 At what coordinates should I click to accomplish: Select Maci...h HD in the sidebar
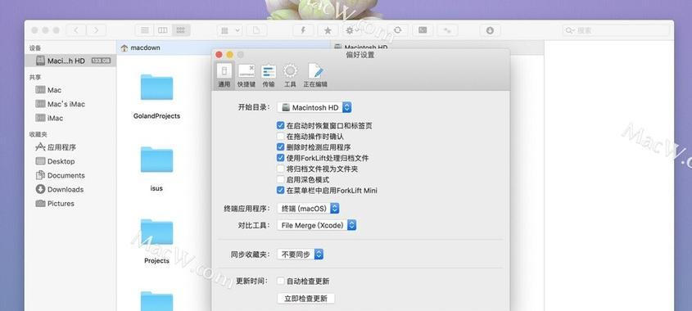pos(70,61)
